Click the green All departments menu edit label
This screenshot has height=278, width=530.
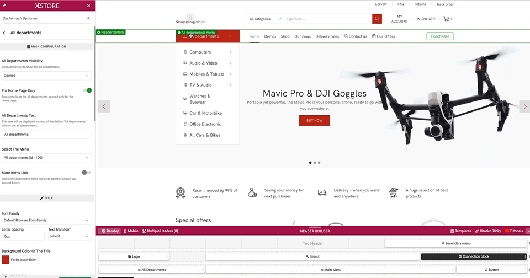point(196,33)
